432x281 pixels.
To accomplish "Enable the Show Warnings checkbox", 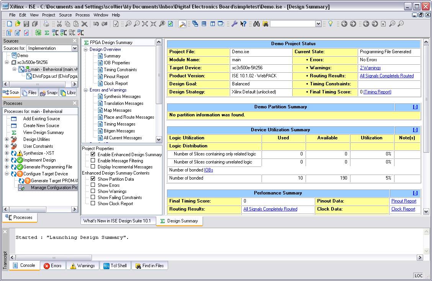I will click(x=93, y=191).
